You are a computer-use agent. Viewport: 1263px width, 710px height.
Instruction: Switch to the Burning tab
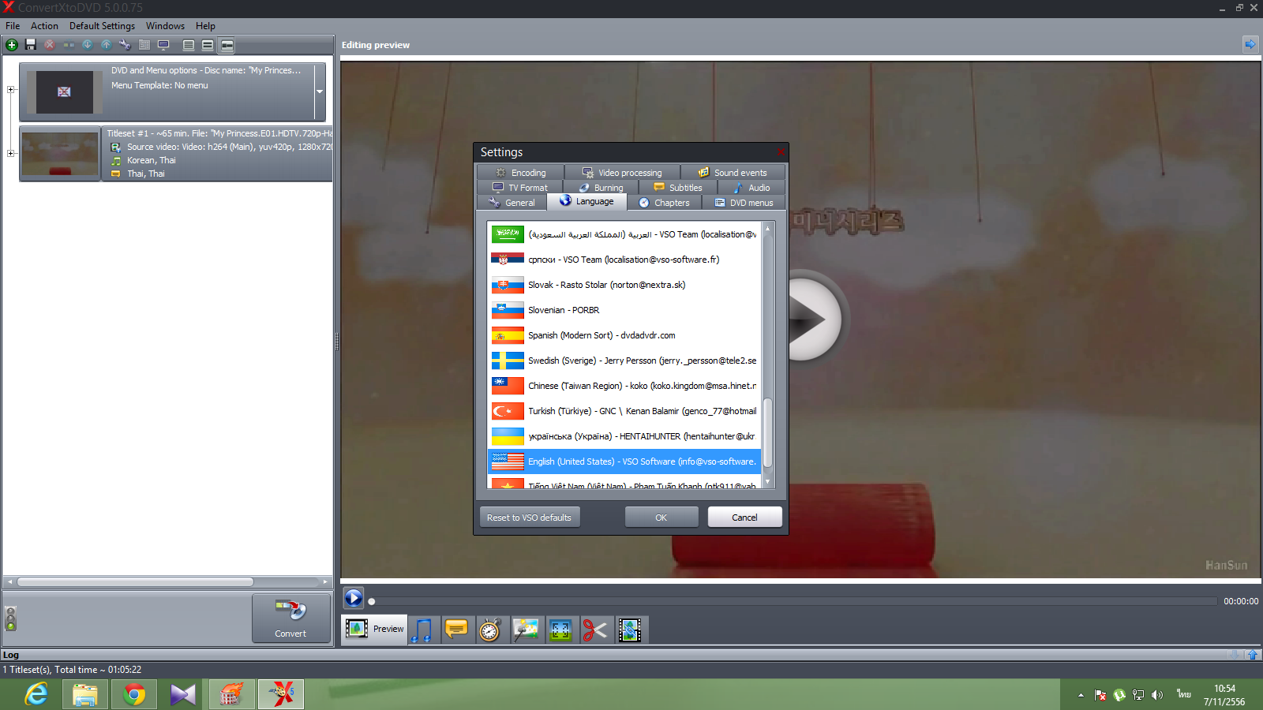pyautogui.click(x=601, y=188)
